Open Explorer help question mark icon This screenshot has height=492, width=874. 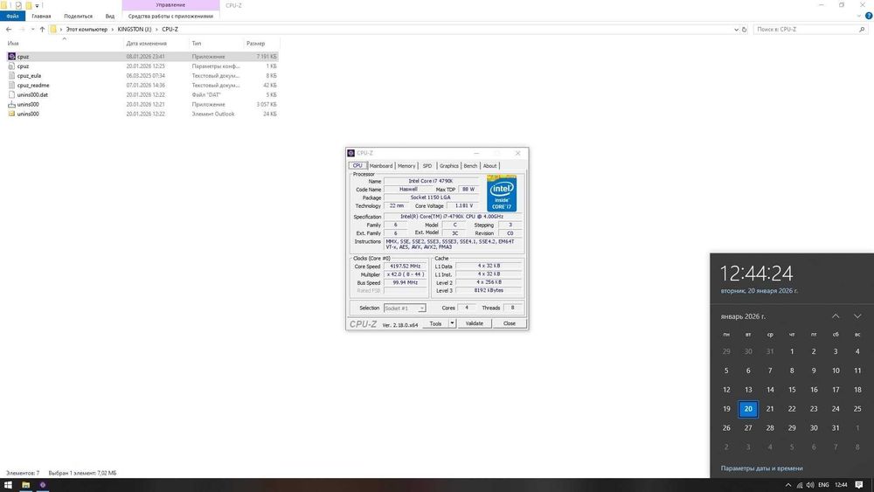[868, 16]
